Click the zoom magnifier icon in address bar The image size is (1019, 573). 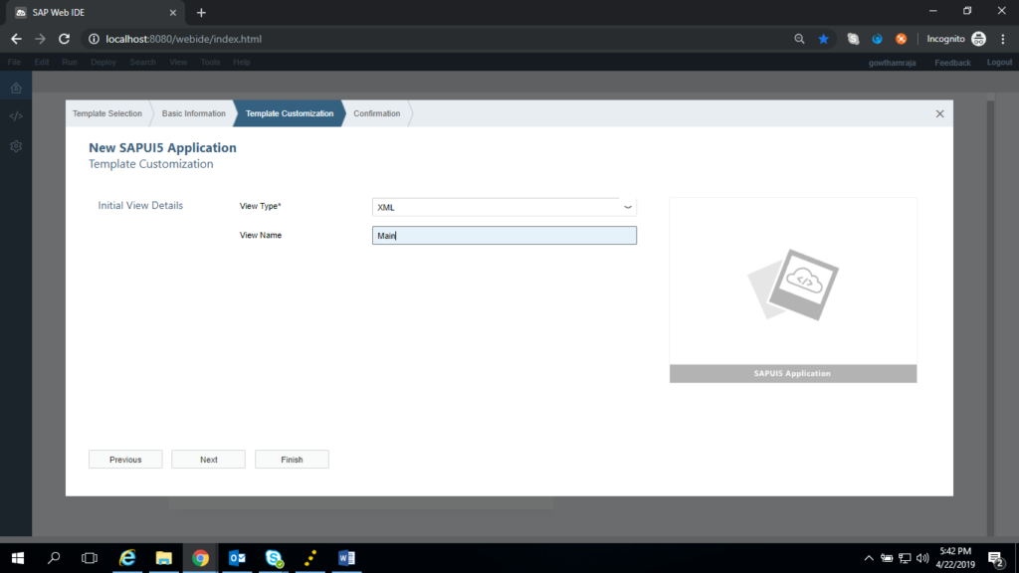point(799,39)
